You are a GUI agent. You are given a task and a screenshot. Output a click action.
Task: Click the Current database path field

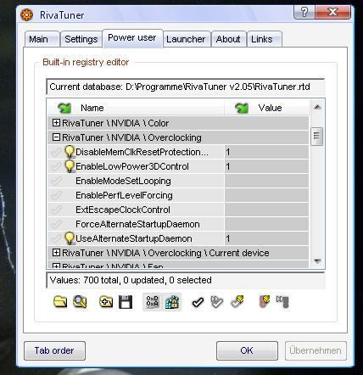click(x=186, y=87)
